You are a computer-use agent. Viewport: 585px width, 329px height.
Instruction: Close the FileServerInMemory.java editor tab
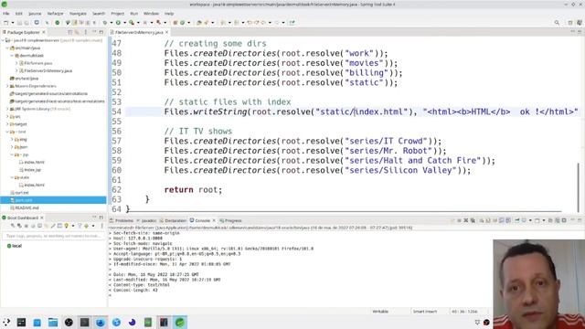coord(166,33)
